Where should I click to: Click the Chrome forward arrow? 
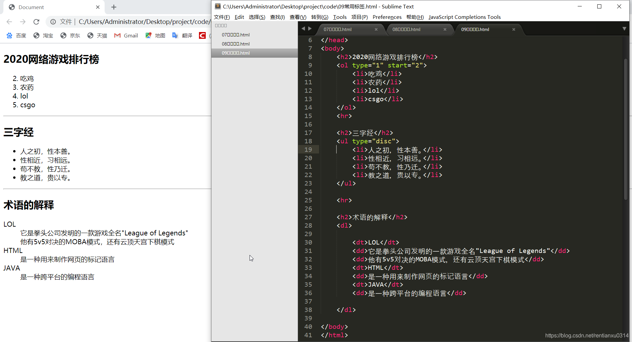click(x=23, y=22)
